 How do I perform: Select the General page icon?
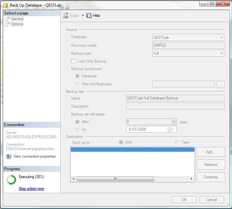7,19
